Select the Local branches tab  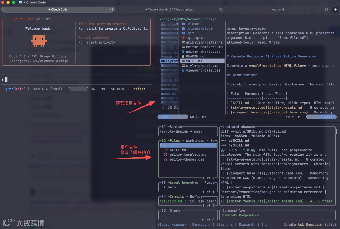coord(184,183)
